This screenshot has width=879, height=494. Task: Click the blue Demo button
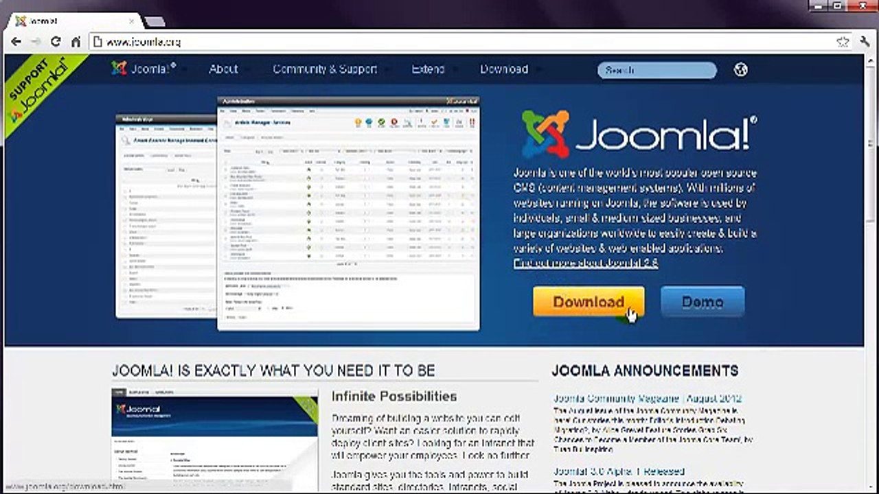tap(703, 302)
